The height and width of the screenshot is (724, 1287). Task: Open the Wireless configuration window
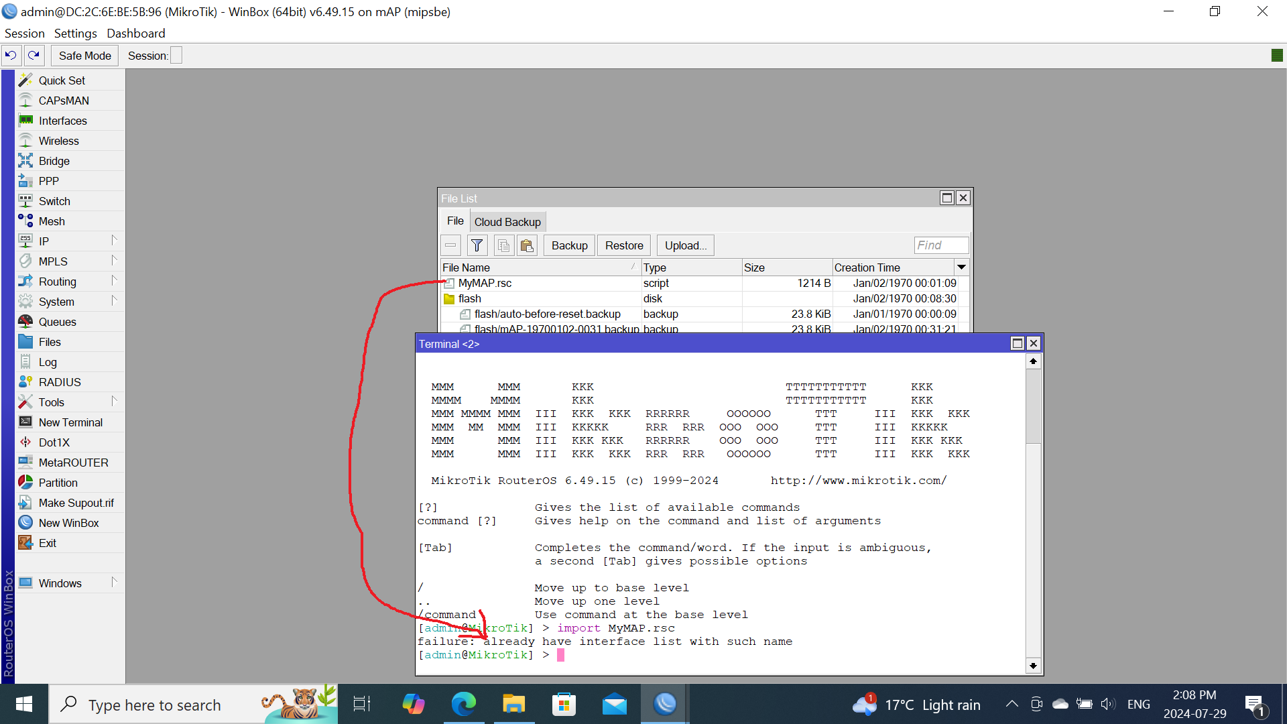click(x=58, y=141)
